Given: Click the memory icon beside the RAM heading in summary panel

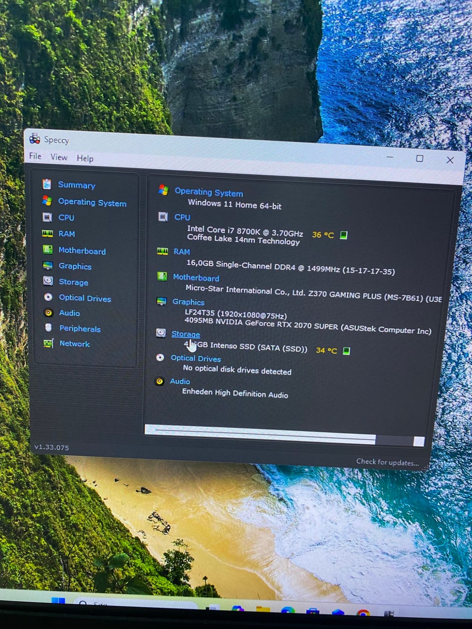Looking at the screenshot, I should click(162, 251).
